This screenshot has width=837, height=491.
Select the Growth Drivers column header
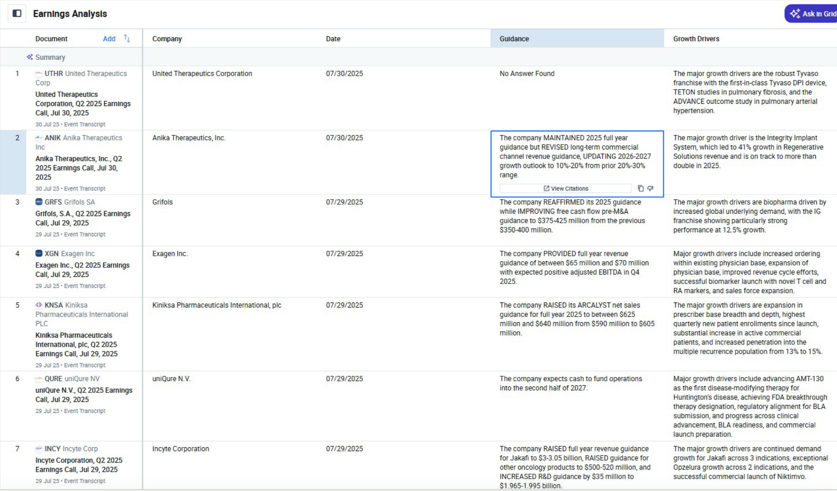point(696,39)
